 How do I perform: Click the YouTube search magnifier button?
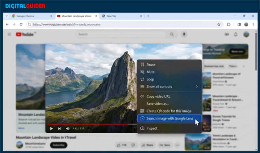click(x=172, y=34)
